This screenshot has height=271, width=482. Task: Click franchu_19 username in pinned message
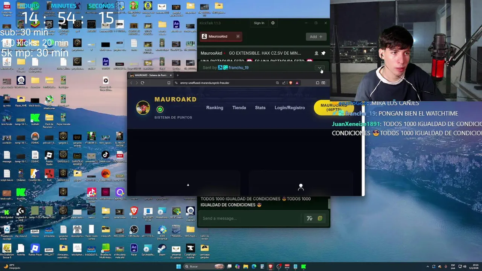[238, 68]
